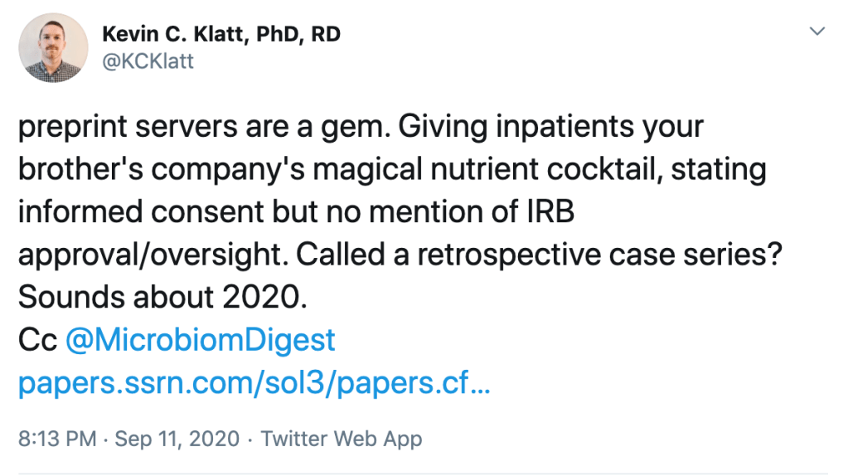Click the "Sounds about 2020." sentence
The width and height of the screenshot is (848, 476).
coord(162,297)
